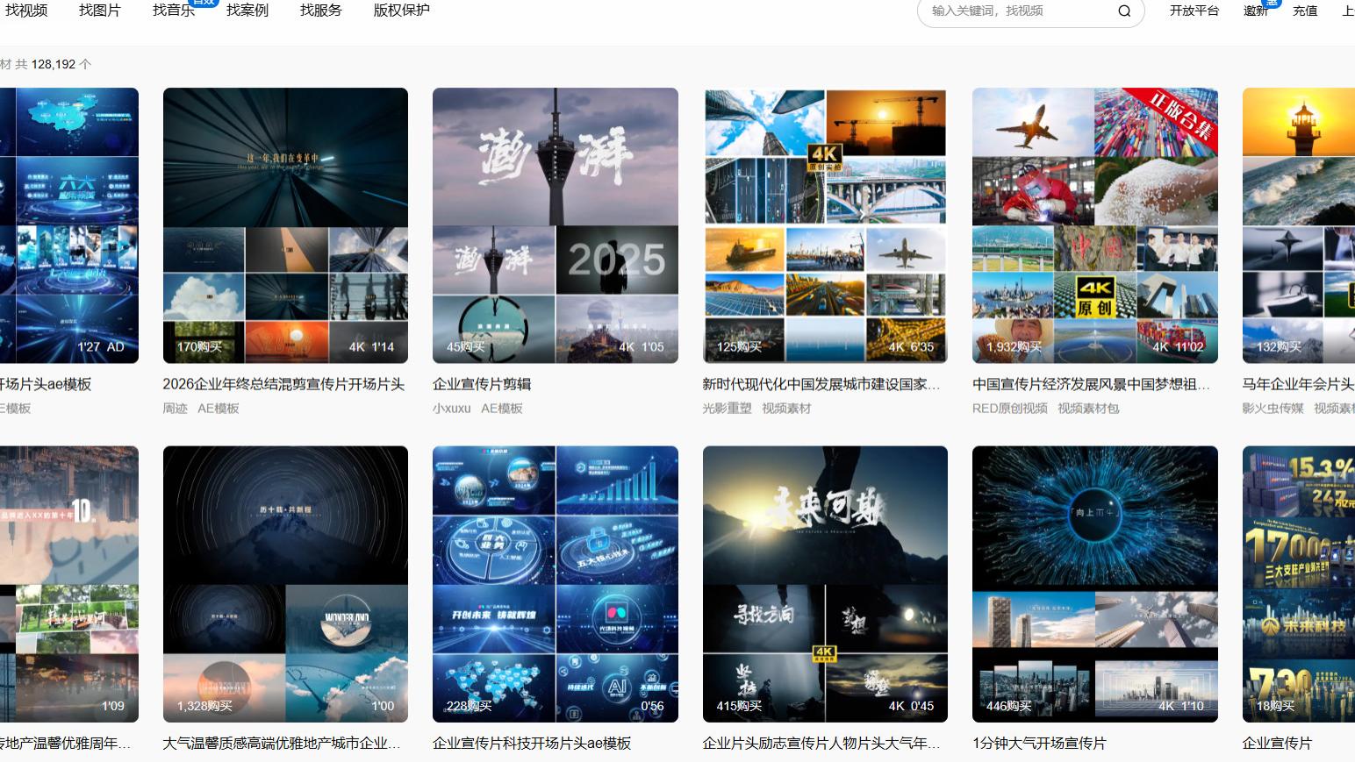
Task: Open the 找服务 menu
Action: 321,11
